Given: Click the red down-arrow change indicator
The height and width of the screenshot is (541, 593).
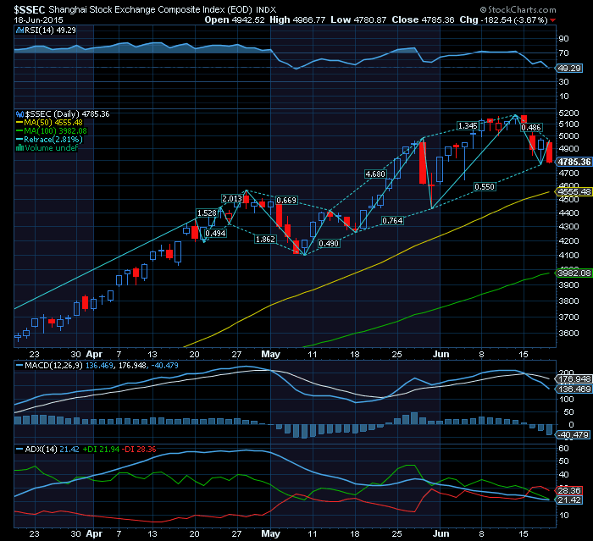Looking at the screenshot, I should pos(553,20).
